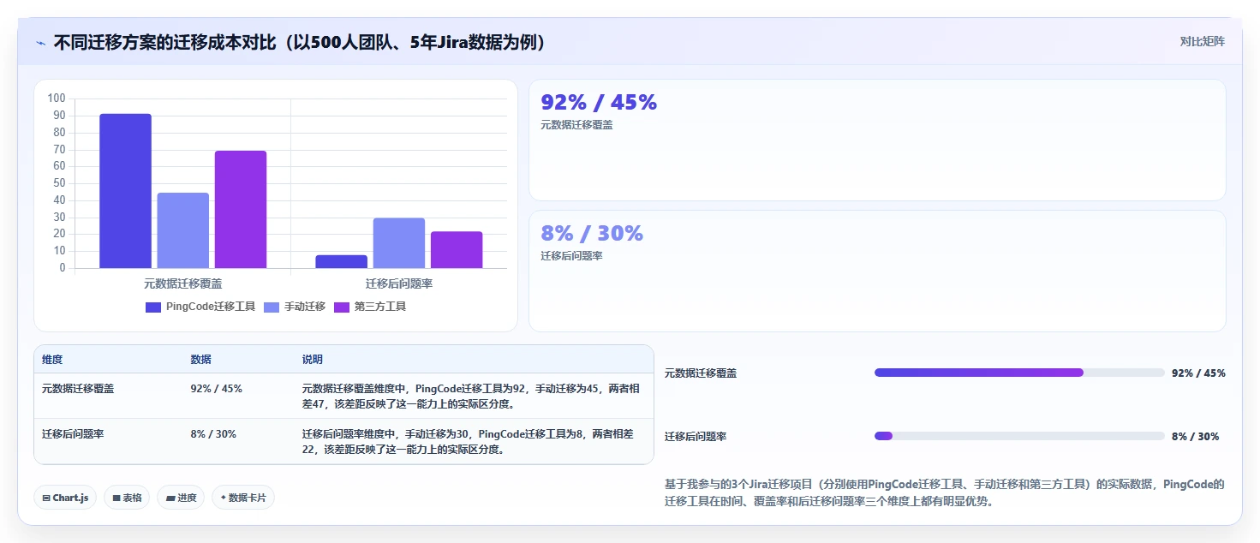Viewport: 1260px width, 543px height.
Task: Toggle the 第三方工具 legend entry
Action: [370, 307]
